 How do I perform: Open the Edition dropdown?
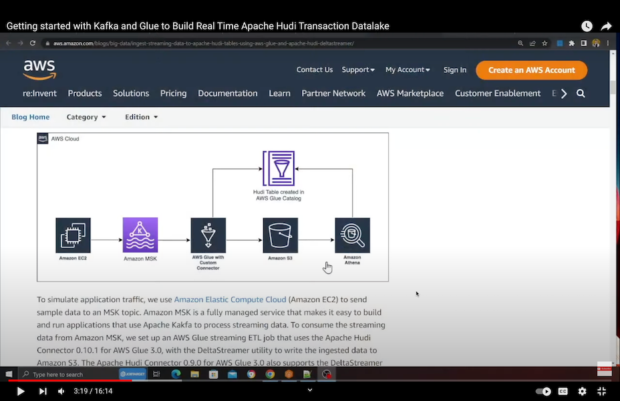142,117
